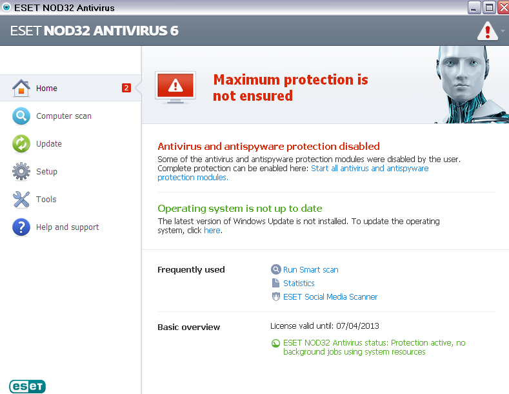Click 'Operating system is not up to date' heading
509x394 pixels.
tap(240, 209)
